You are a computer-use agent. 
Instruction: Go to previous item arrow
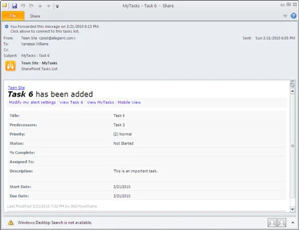point(40,6)
